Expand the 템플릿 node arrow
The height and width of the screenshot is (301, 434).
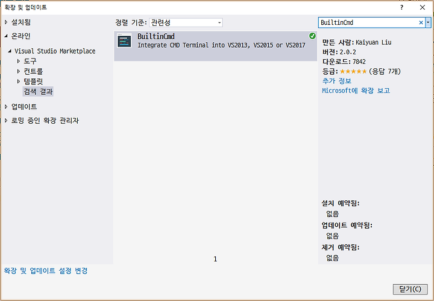coord(19,81)
